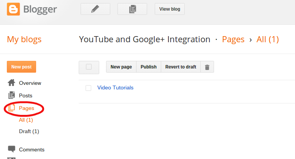Click the New page button
Image resolution: width=295 pixels, height=159 pixels.
click(121, 67)
